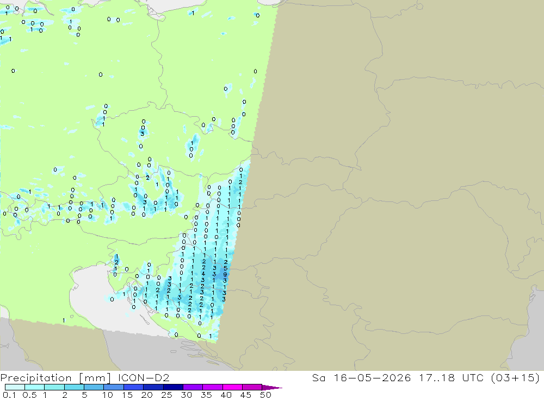Click the '(03+15)' forecast run text
The width and height of the screenshot is (544, 398).
[x=516, y=377]
